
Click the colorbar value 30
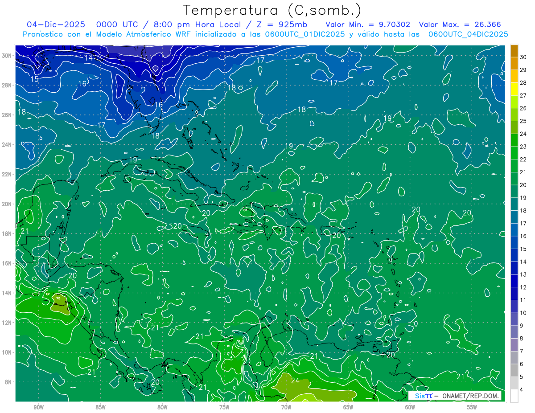point(523,57)
